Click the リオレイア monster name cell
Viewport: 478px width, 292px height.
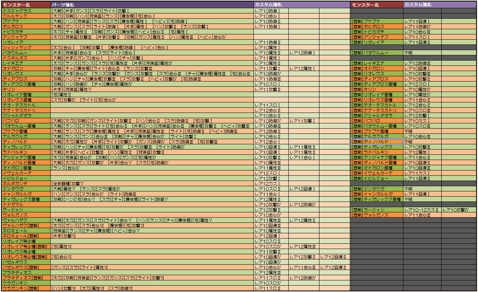pos(26,42)
